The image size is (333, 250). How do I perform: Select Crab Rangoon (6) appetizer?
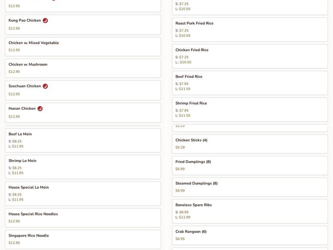tap(250, 235)
